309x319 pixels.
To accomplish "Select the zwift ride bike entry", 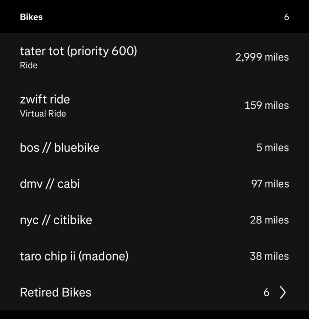I will coord(45,99).
